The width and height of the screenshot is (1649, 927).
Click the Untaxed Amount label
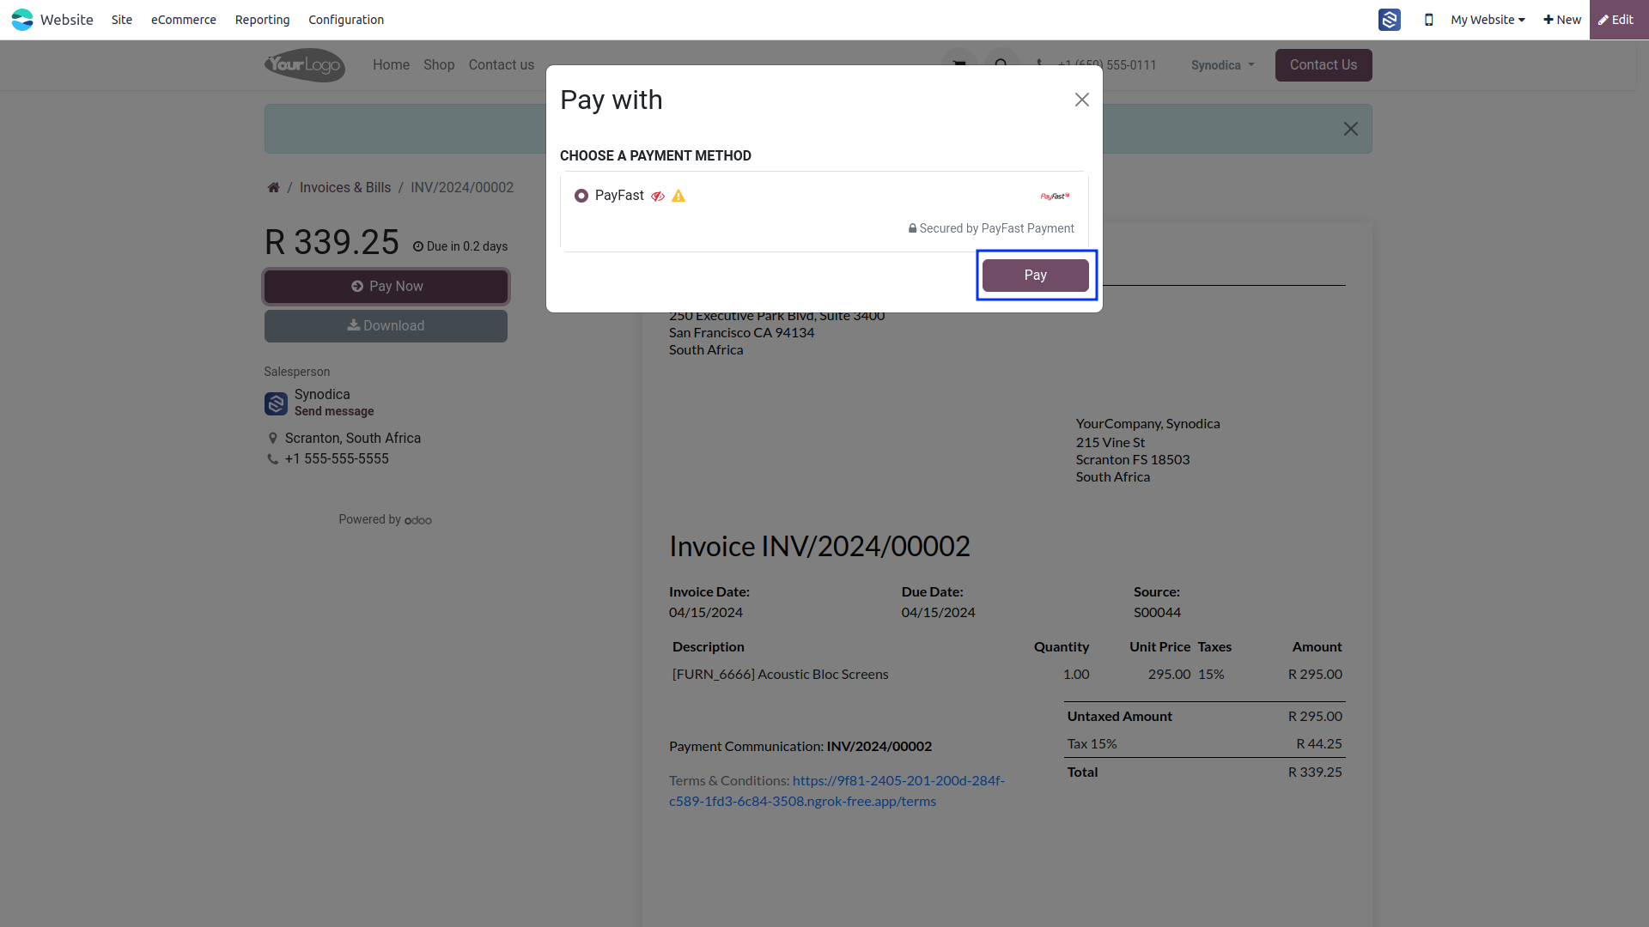click(1120, 717)
